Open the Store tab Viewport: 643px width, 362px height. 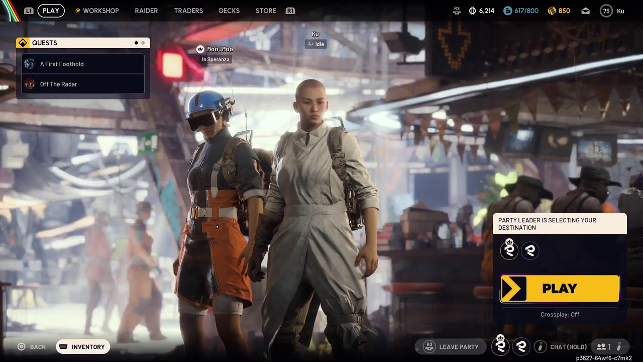click(x=266, y=11)
